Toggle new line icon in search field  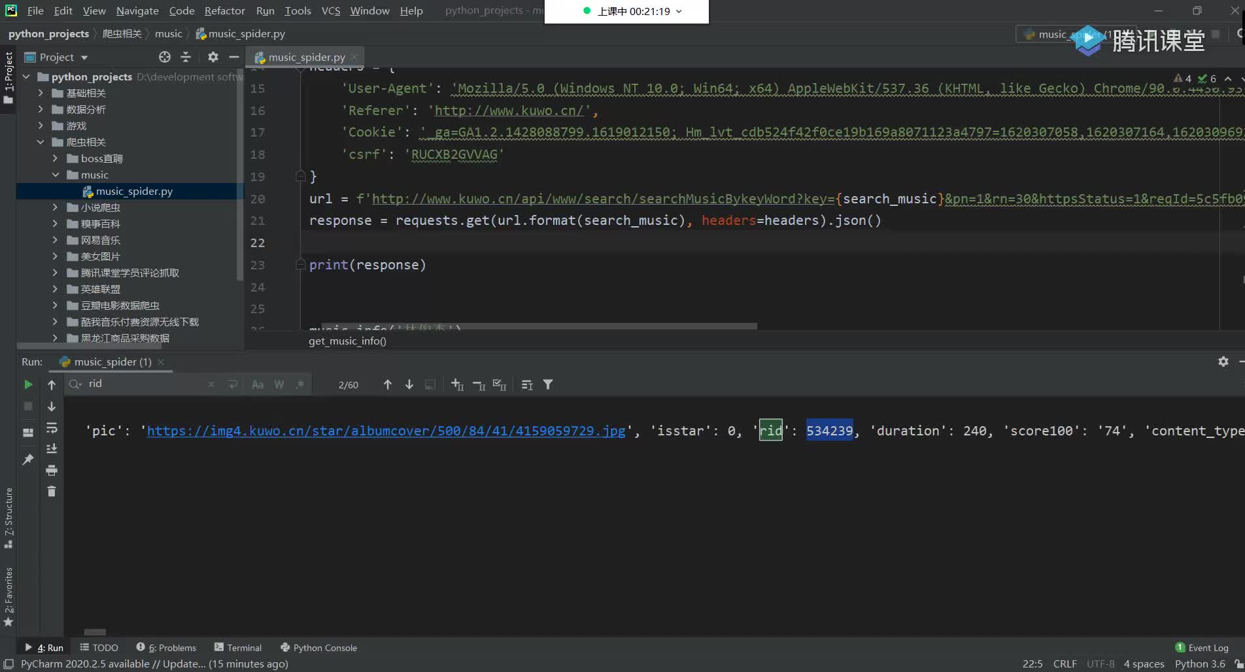233,384
